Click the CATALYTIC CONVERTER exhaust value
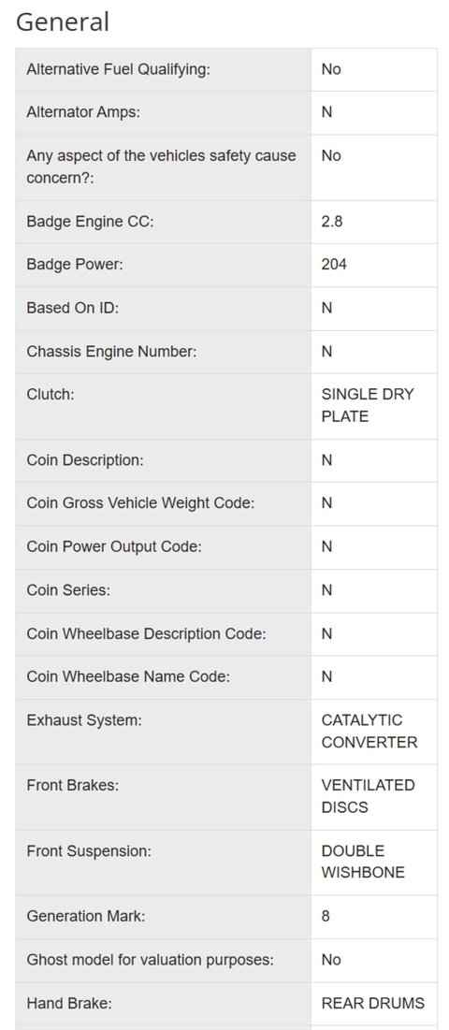Screen dimensions: 449x1030 click(369, 732)
